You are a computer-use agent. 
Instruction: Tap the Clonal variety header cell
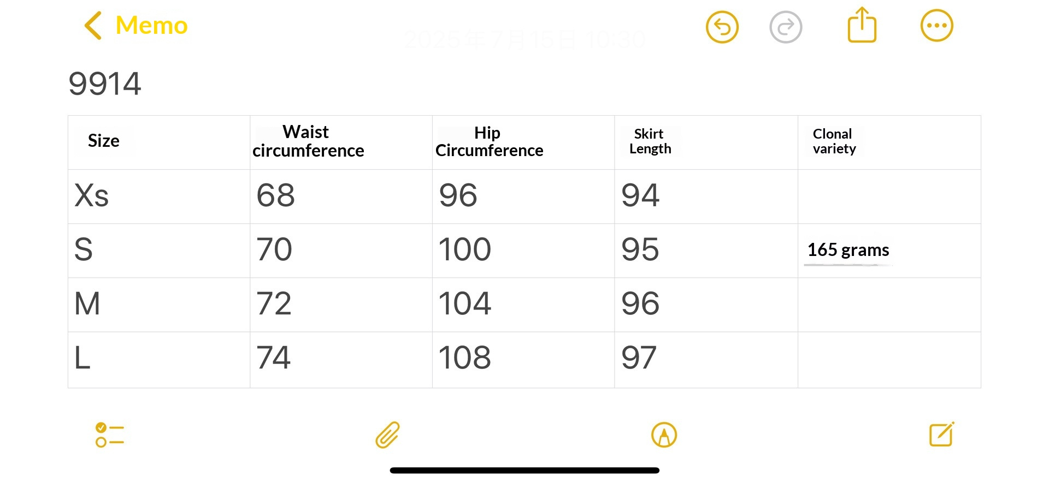click(x=834, y=141)
